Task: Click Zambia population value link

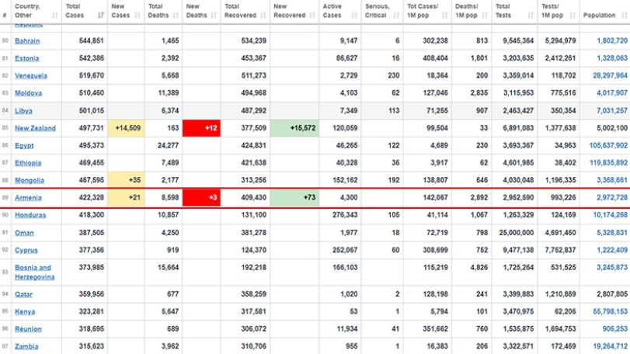Action: [x=610, y=346]
